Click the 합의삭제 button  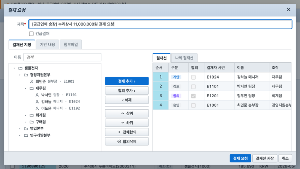coord(127,142)
